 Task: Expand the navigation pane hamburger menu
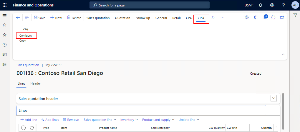(x=5, y=15)
